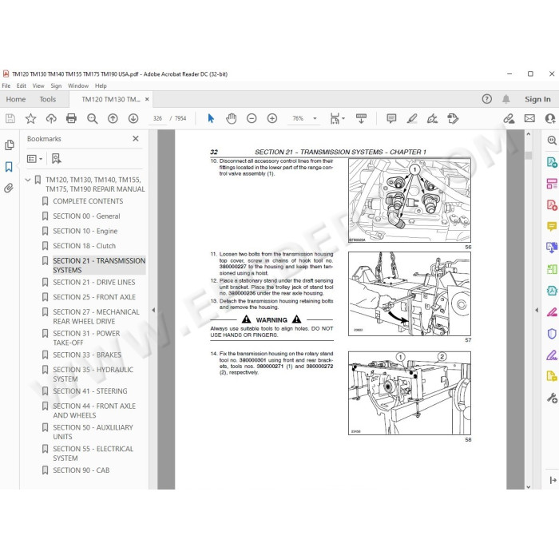The height and width of the screenshot is (559, 559).
Task: Collapse the right tools pane arrow
Action: 537,310
